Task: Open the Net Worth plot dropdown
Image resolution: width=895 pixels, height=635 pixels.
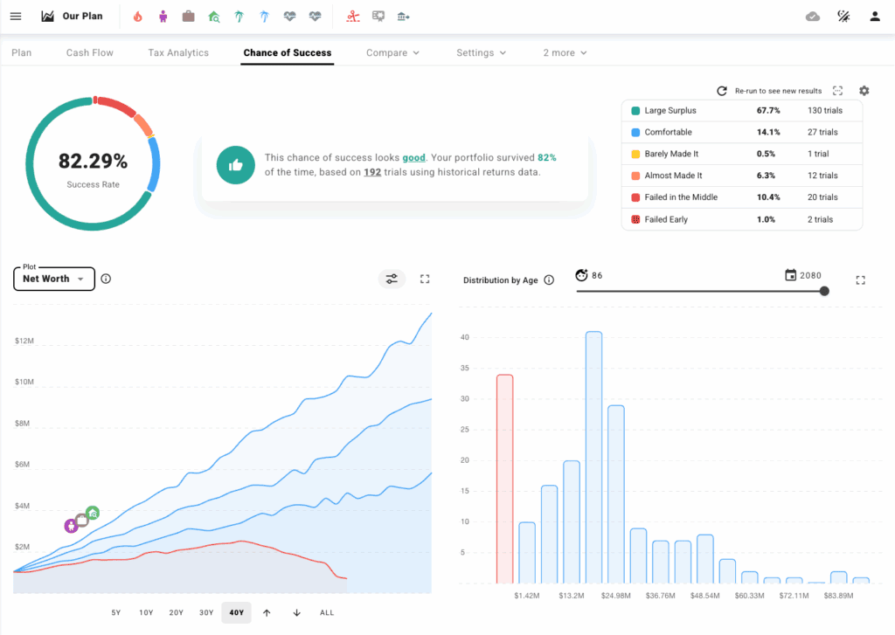Action: click(x=53, y=279)
